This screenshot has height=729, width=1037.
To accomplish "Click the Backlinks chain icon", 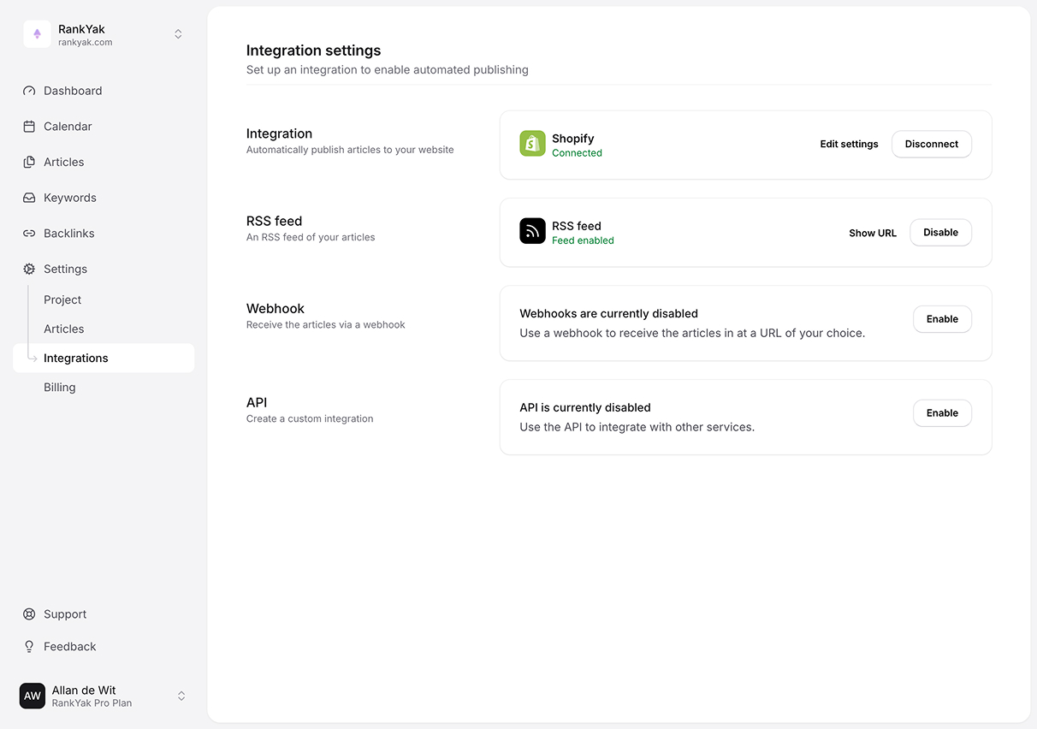I will click(29, 234).
